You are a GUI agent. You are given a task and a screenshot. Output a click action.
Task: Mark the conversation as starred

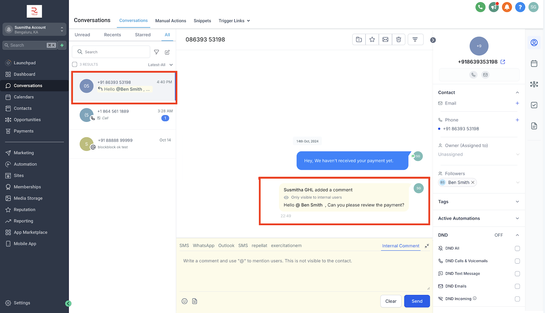click(x=372, y=39)
